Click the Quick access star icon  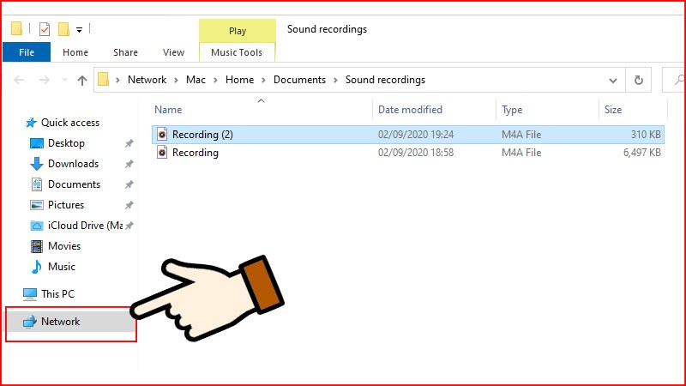pyautogui.click(x=31, y=123)
